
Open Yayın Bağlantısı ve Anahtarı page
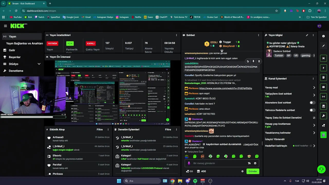pyautogui.click(x=24, y=43)
